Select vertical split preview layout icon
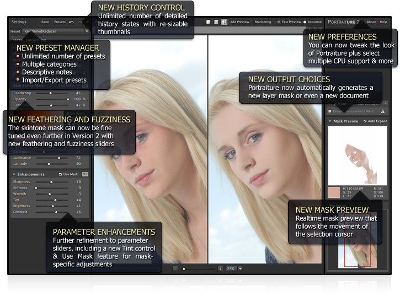Image resolution: width=400 pixels, height=295 pixels. (224, 22)
